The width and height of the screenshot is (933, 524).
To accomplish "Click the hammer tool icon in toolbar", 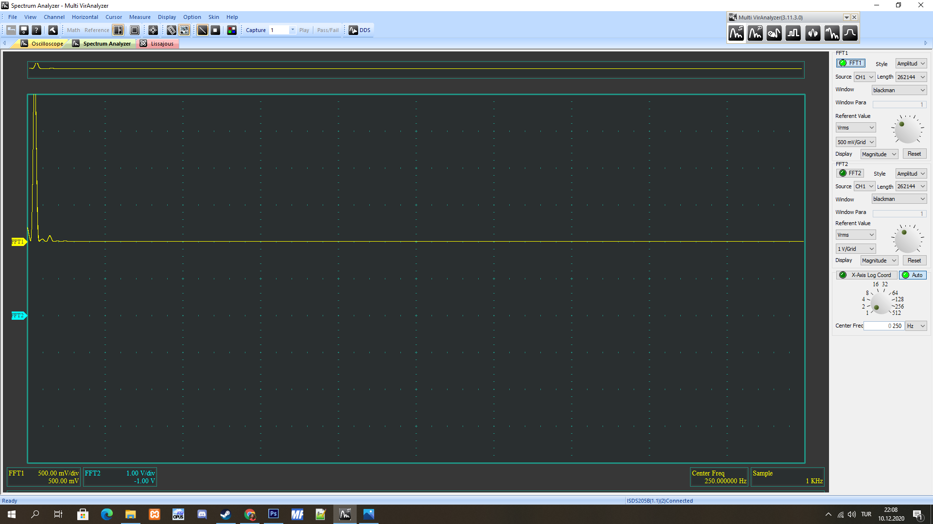I will coord(52,30).
